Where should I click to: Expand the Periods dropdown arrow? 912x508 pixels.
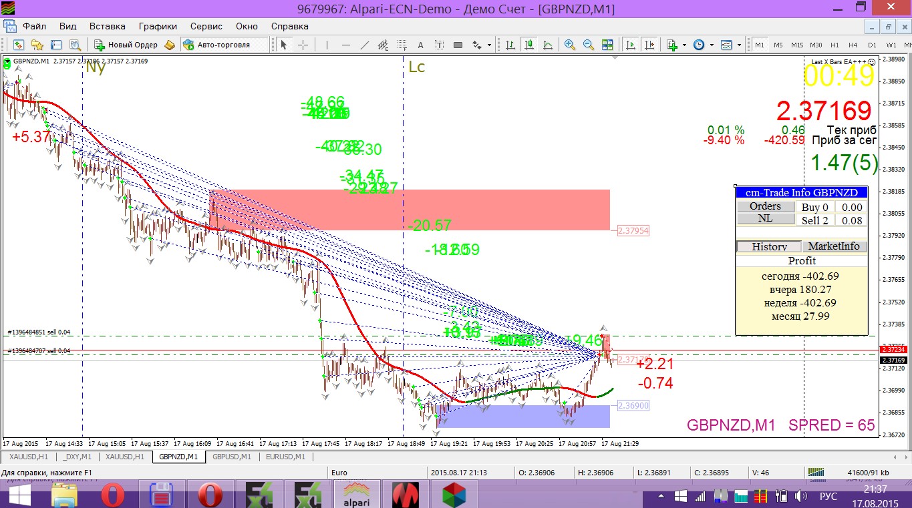pyautogui.click(x=711, y=45)
